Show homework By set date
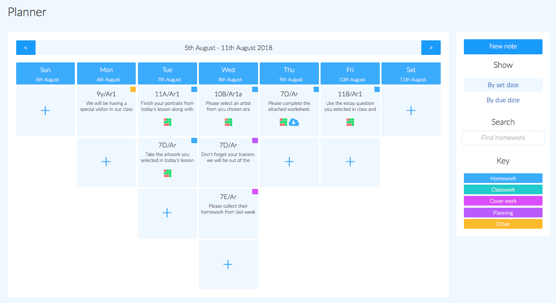 (x=503, y=84)
